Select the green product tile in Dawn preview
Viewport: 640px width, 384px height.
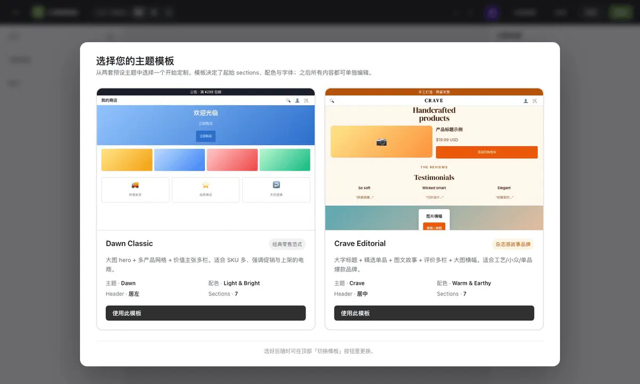pos(285,159)
